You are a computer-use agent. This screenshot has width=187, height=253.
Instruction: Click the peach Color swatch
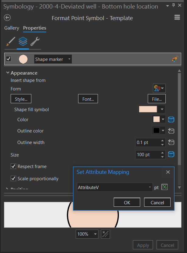click(157, 119)
